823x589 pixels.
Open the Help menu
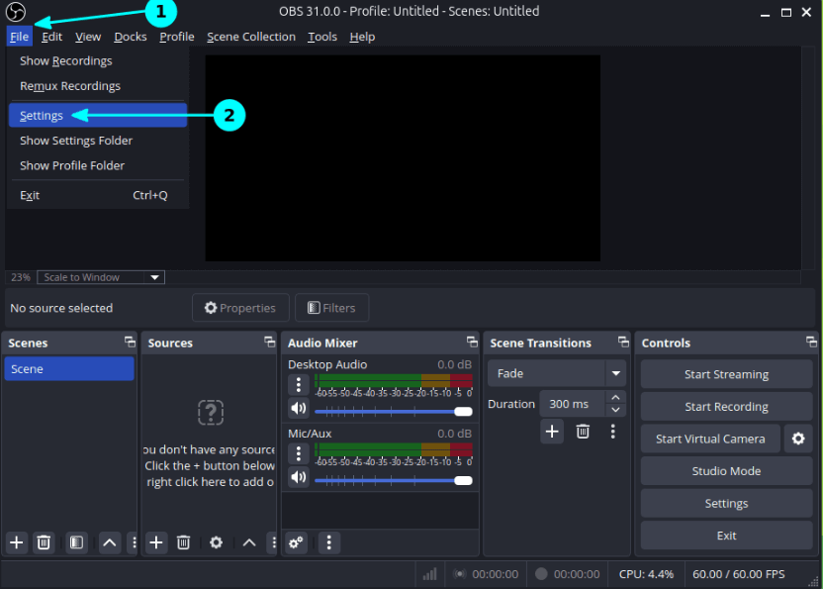362,37
